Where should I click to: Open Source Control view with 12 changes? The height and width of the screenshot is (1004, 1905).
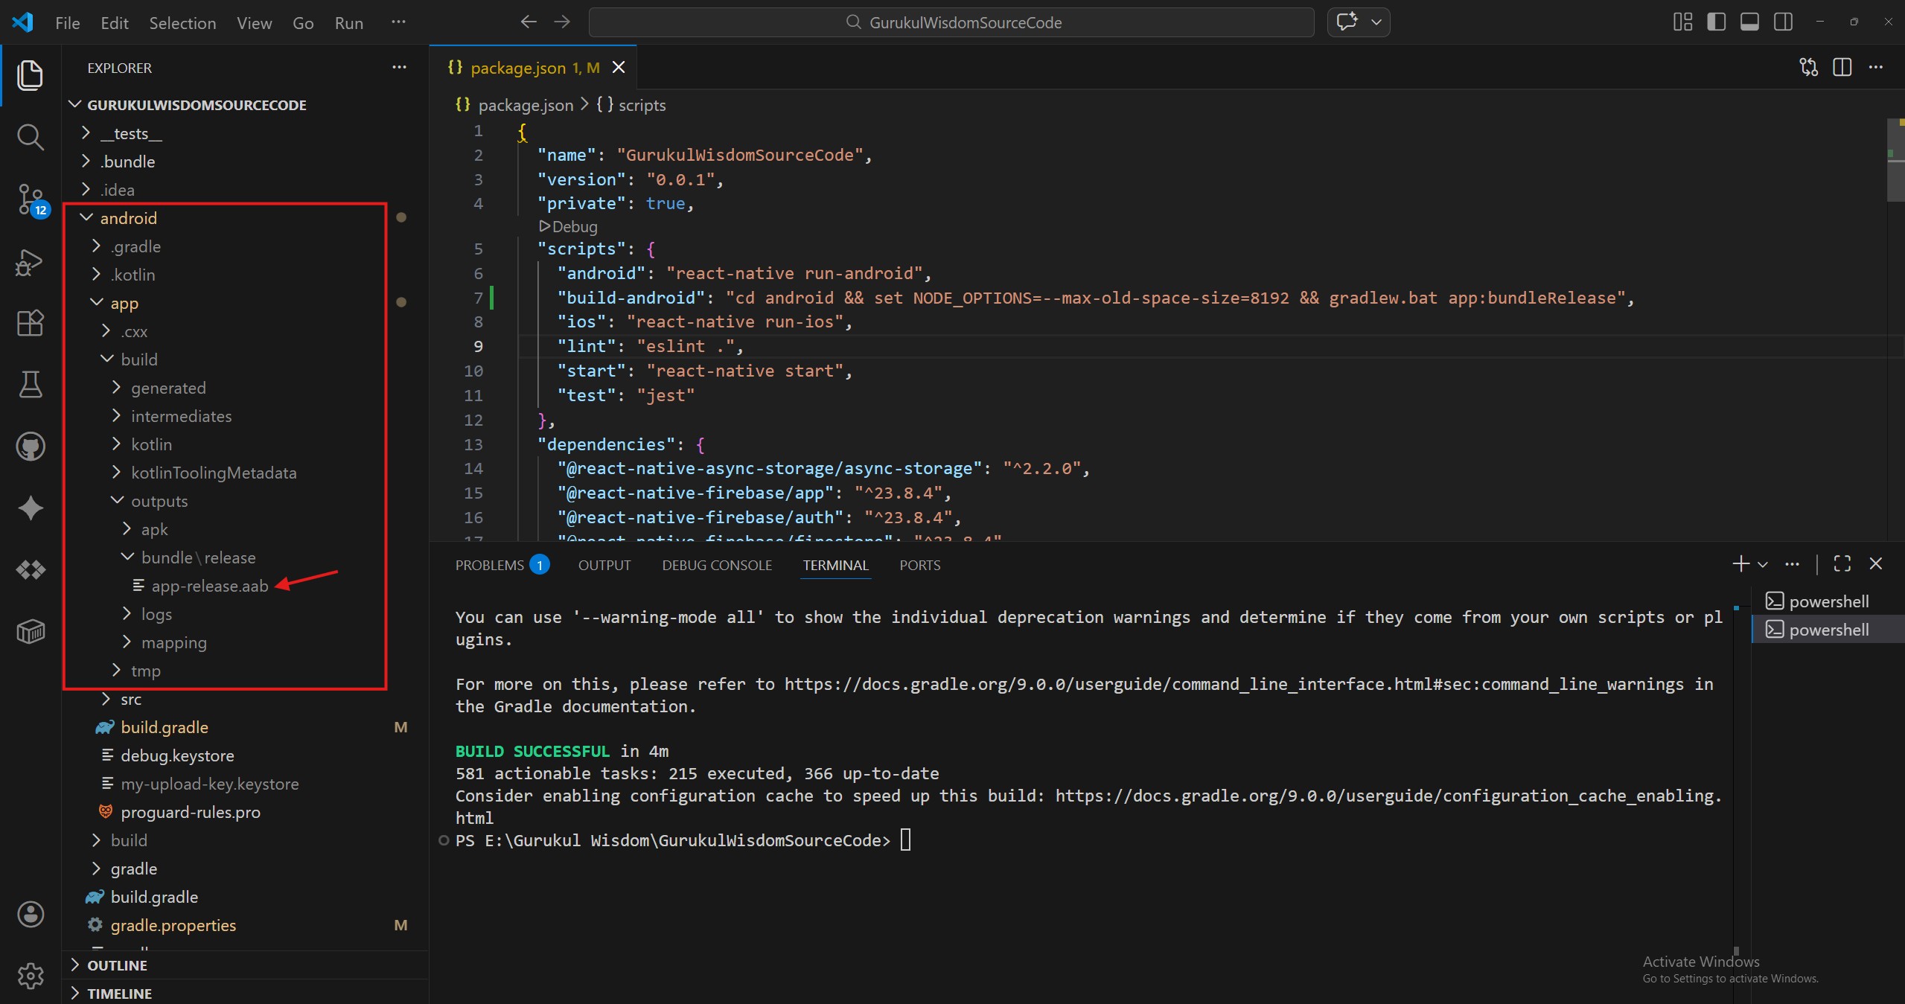[30, 199]
